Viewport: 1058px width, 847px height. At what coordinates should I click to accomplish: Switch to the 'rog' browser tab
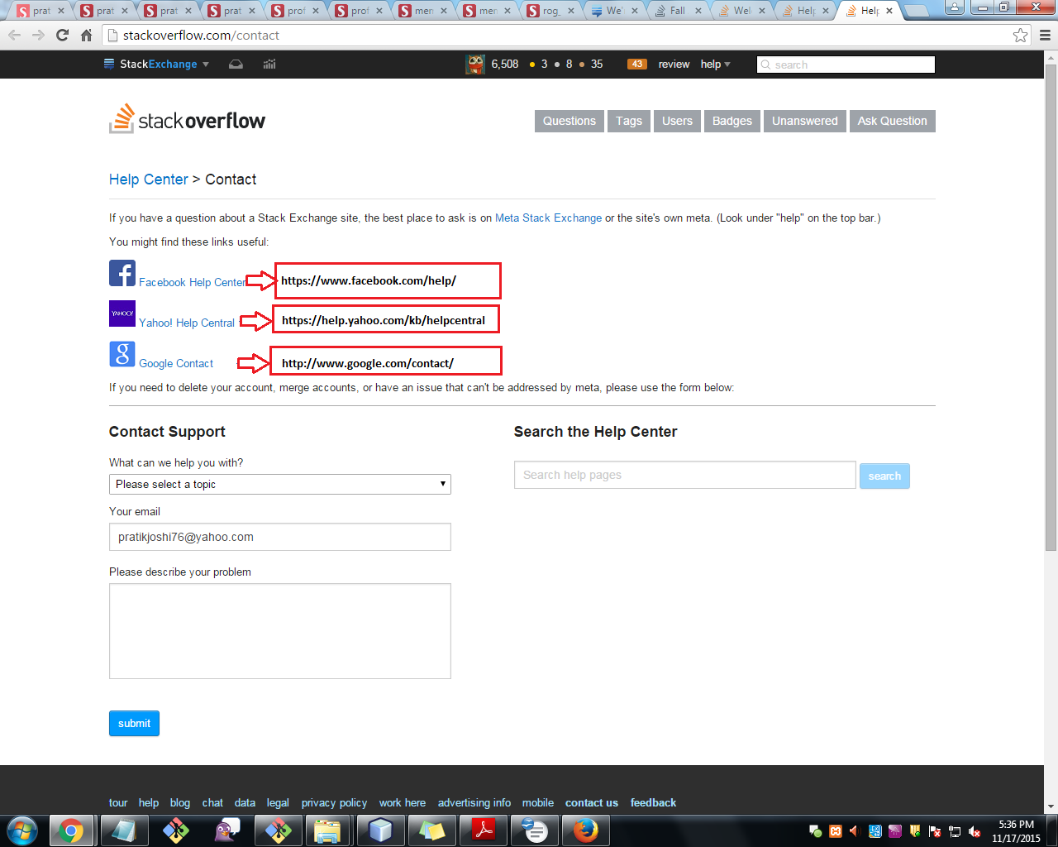click(550, 11)
